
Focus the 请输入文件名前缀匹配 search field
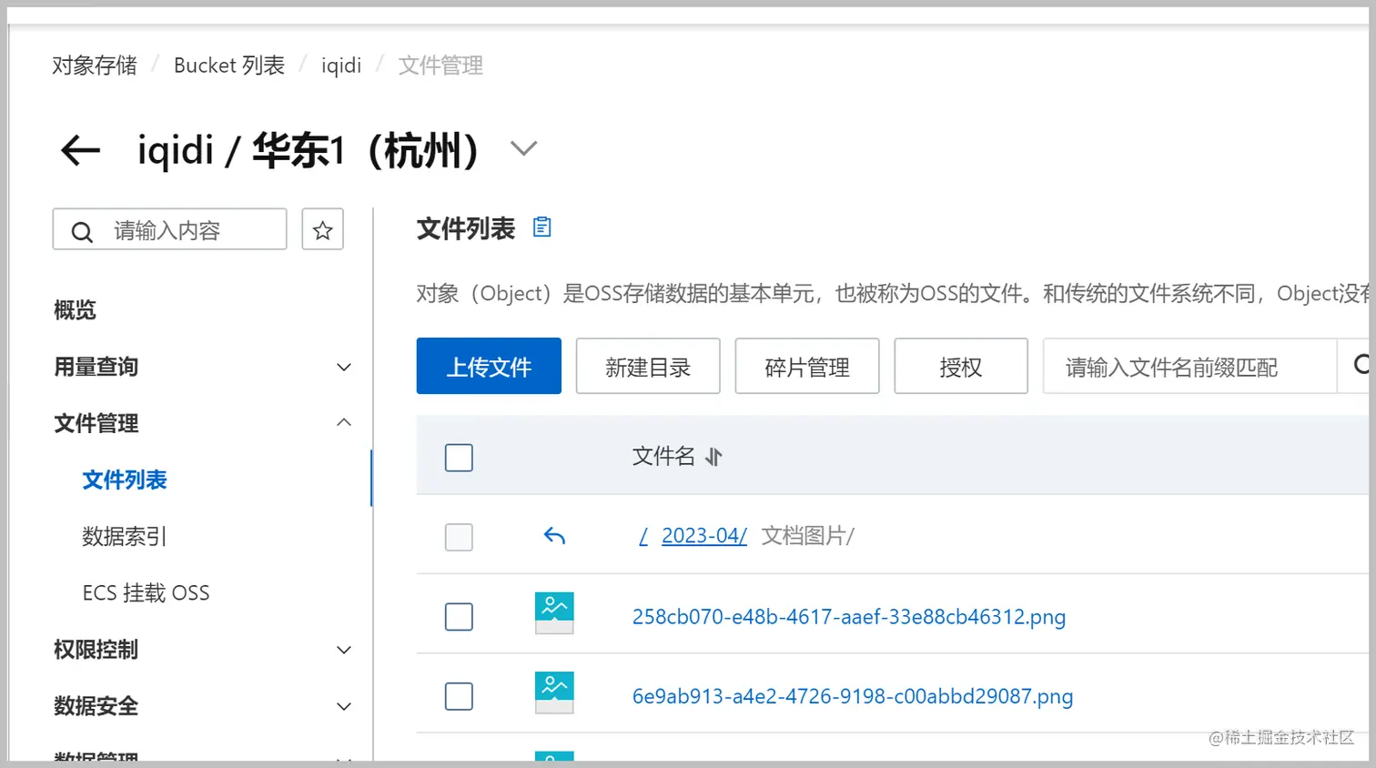[x=1189, y=366]
